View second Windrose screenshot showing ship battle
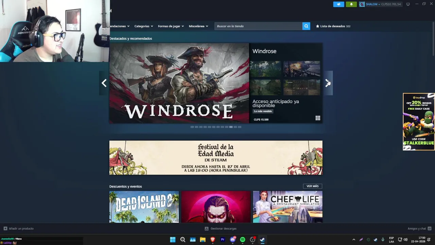The height and width of the screenshot is (245, 435). pos(302,69)
